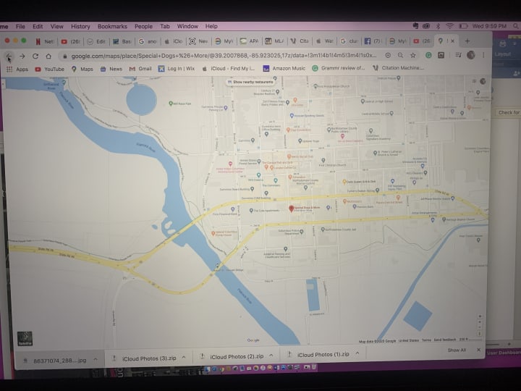Expand options for iCloud Photos (2).zip
The width and height of the screenshot is (521, 391).
point(271,356)
